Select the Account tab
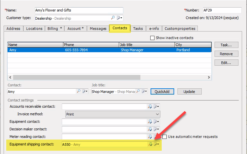 (75, 29)
